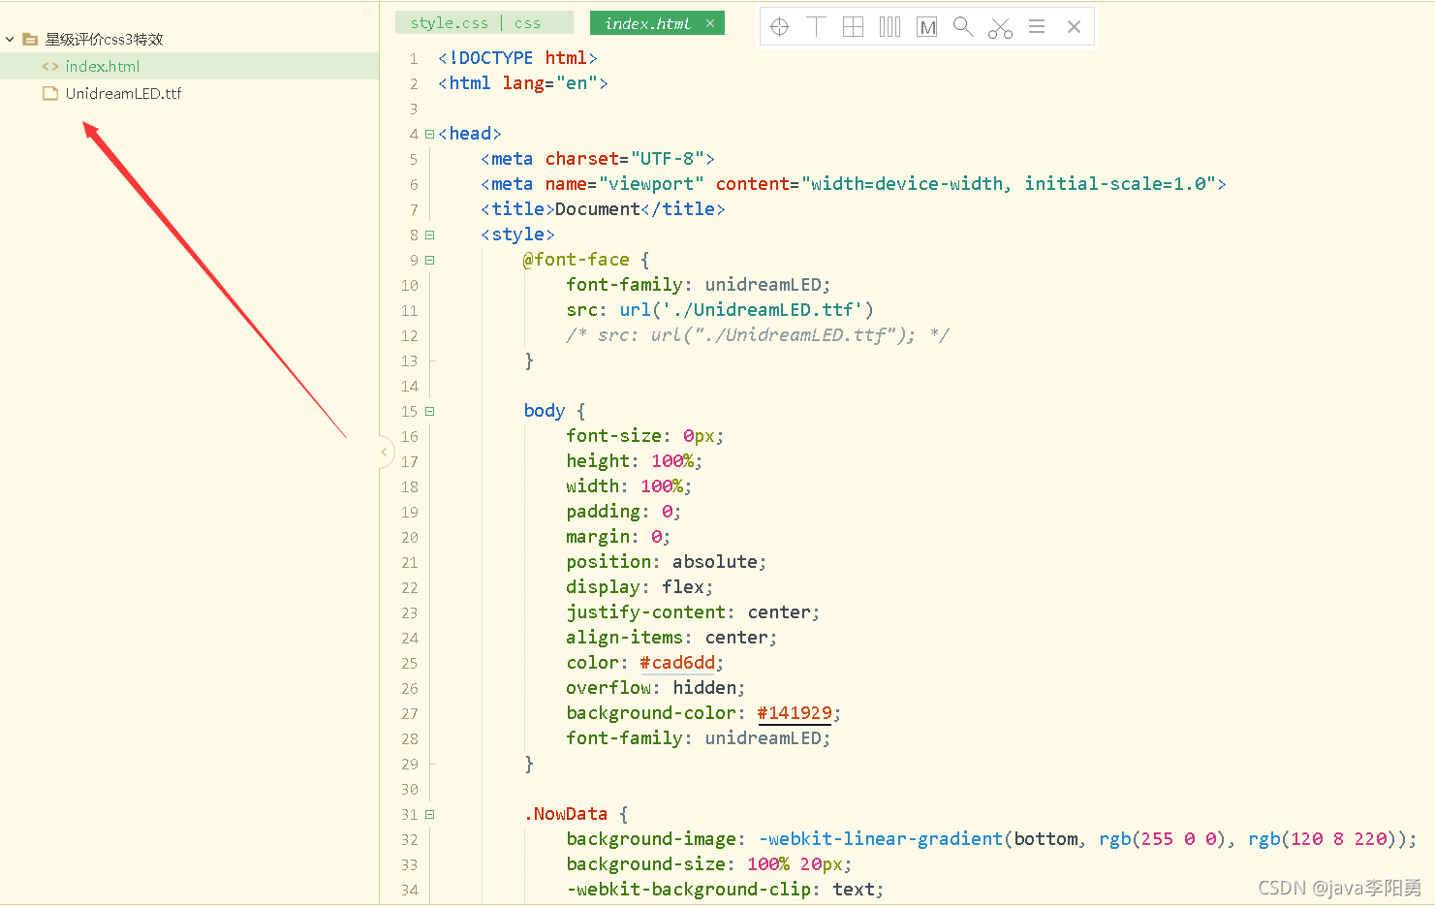Open the three-line menu in floating toolbar
The height and width of the screenshot is (908, 1435).
(1037, 26)
